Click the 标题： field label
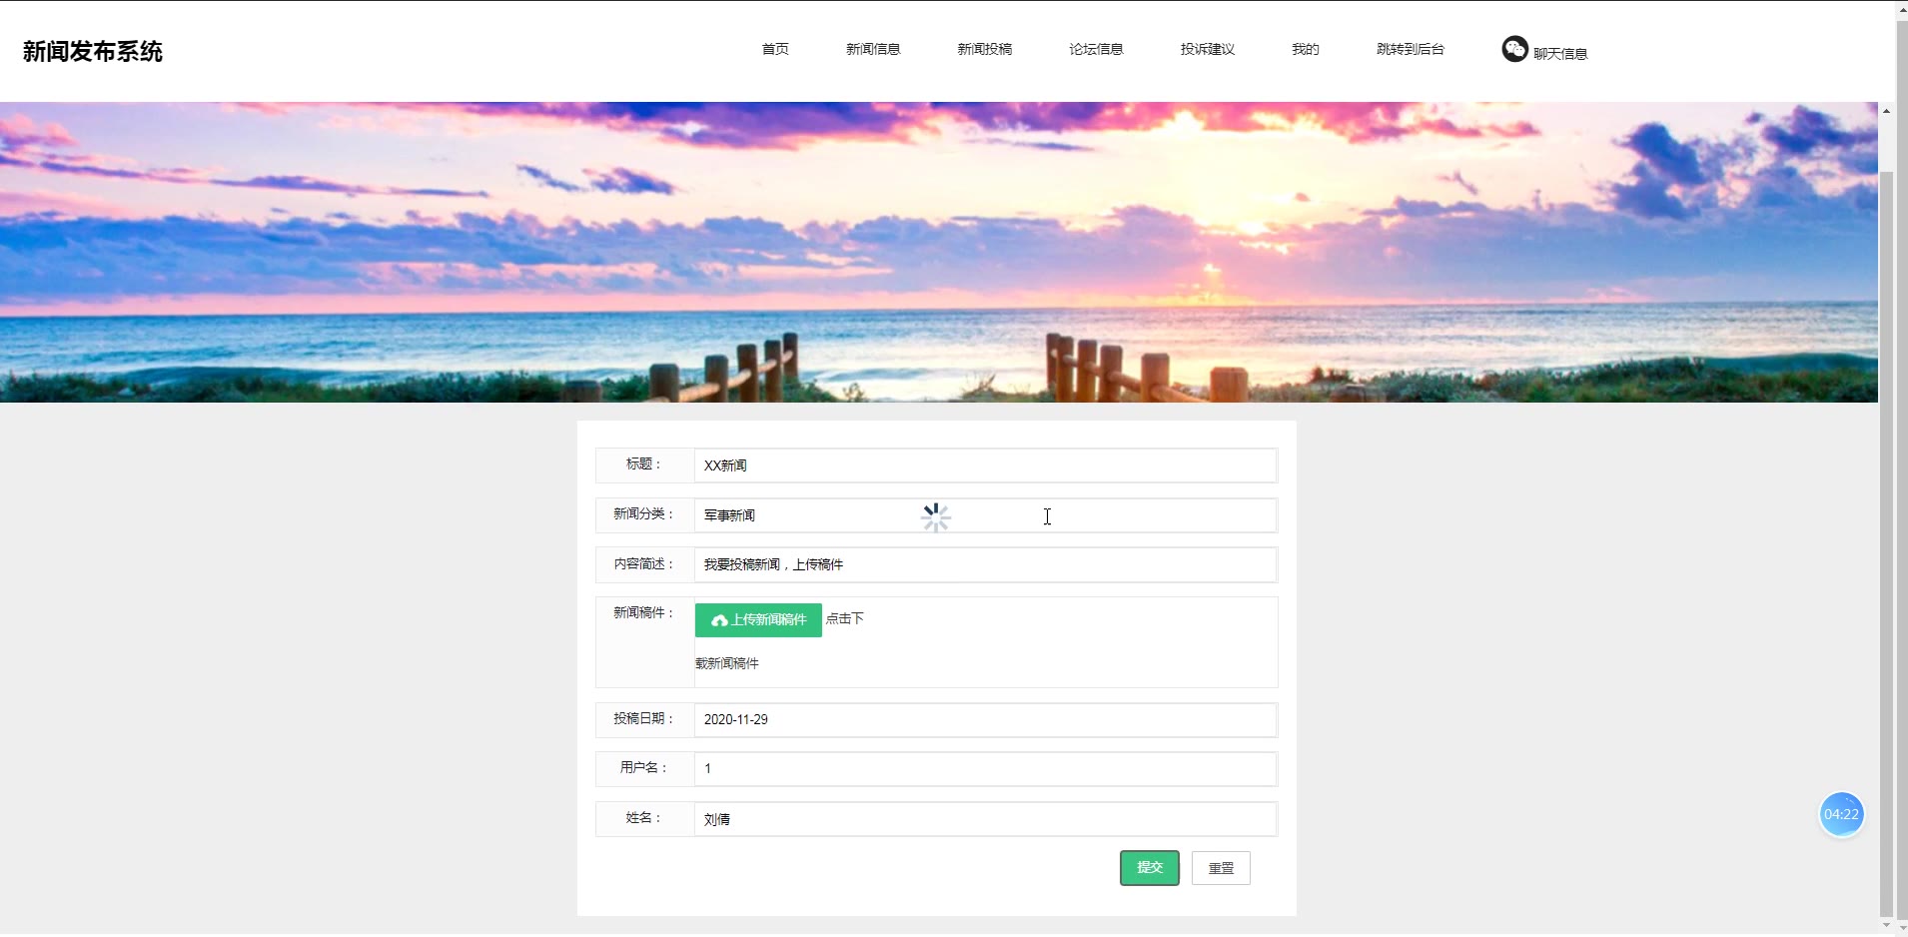This screenshot has width=1908, height=937. (644, 464)
